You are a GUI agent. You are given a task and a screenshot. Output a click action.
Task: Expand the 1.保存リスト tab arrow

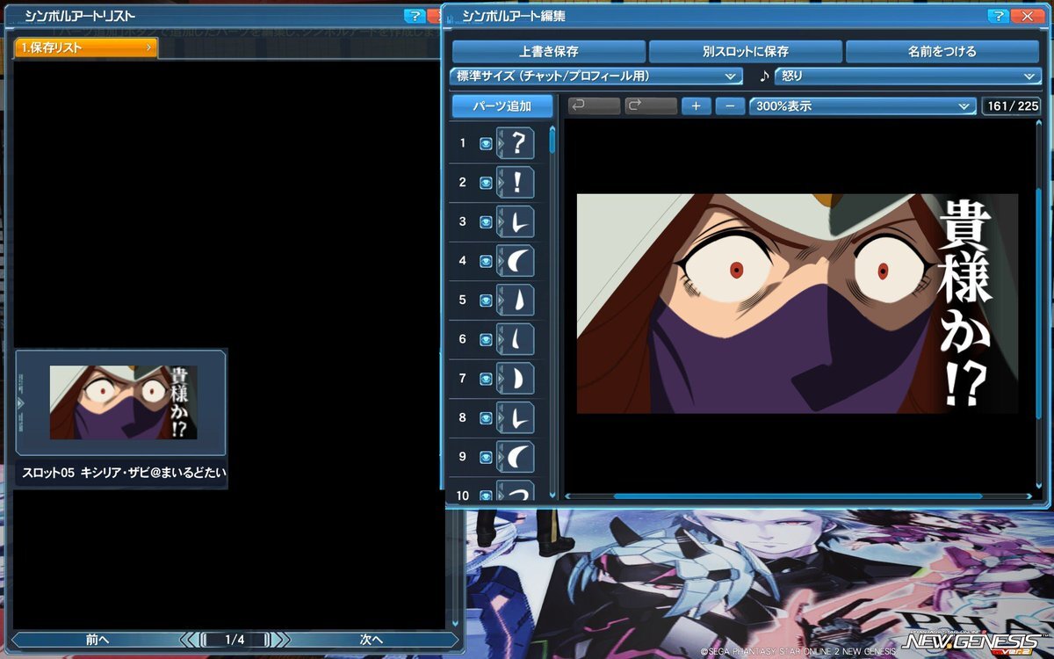[x=148, y=47]
